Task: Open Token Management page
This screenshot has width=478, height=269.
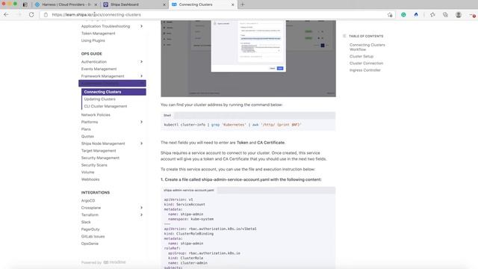Action: click(98, 33)
